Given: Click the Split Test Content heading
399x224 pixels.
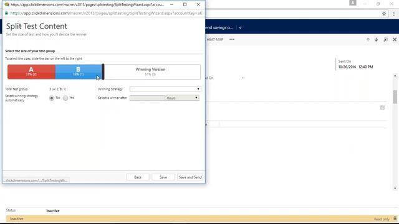Looking at the screenshot, I should tap(37, 26).
